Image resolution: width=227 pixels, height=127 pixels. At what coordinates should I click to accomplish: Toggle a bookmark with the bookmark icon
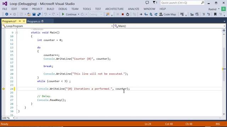click(215, 14)
